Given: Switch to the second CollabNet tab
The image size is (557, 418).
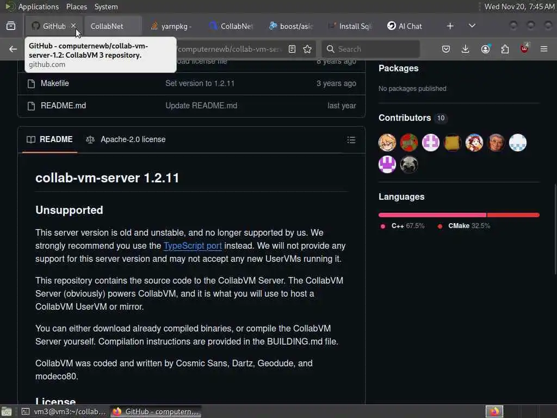Looking at the screenshot, I should click(x=231, y=26).
